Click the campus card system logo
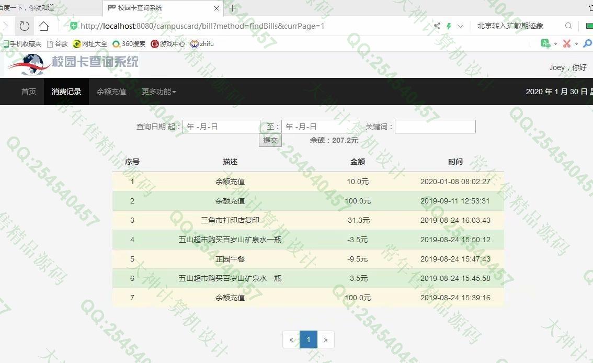This screenshot has height=363, width=593. [x=72, y=64]
